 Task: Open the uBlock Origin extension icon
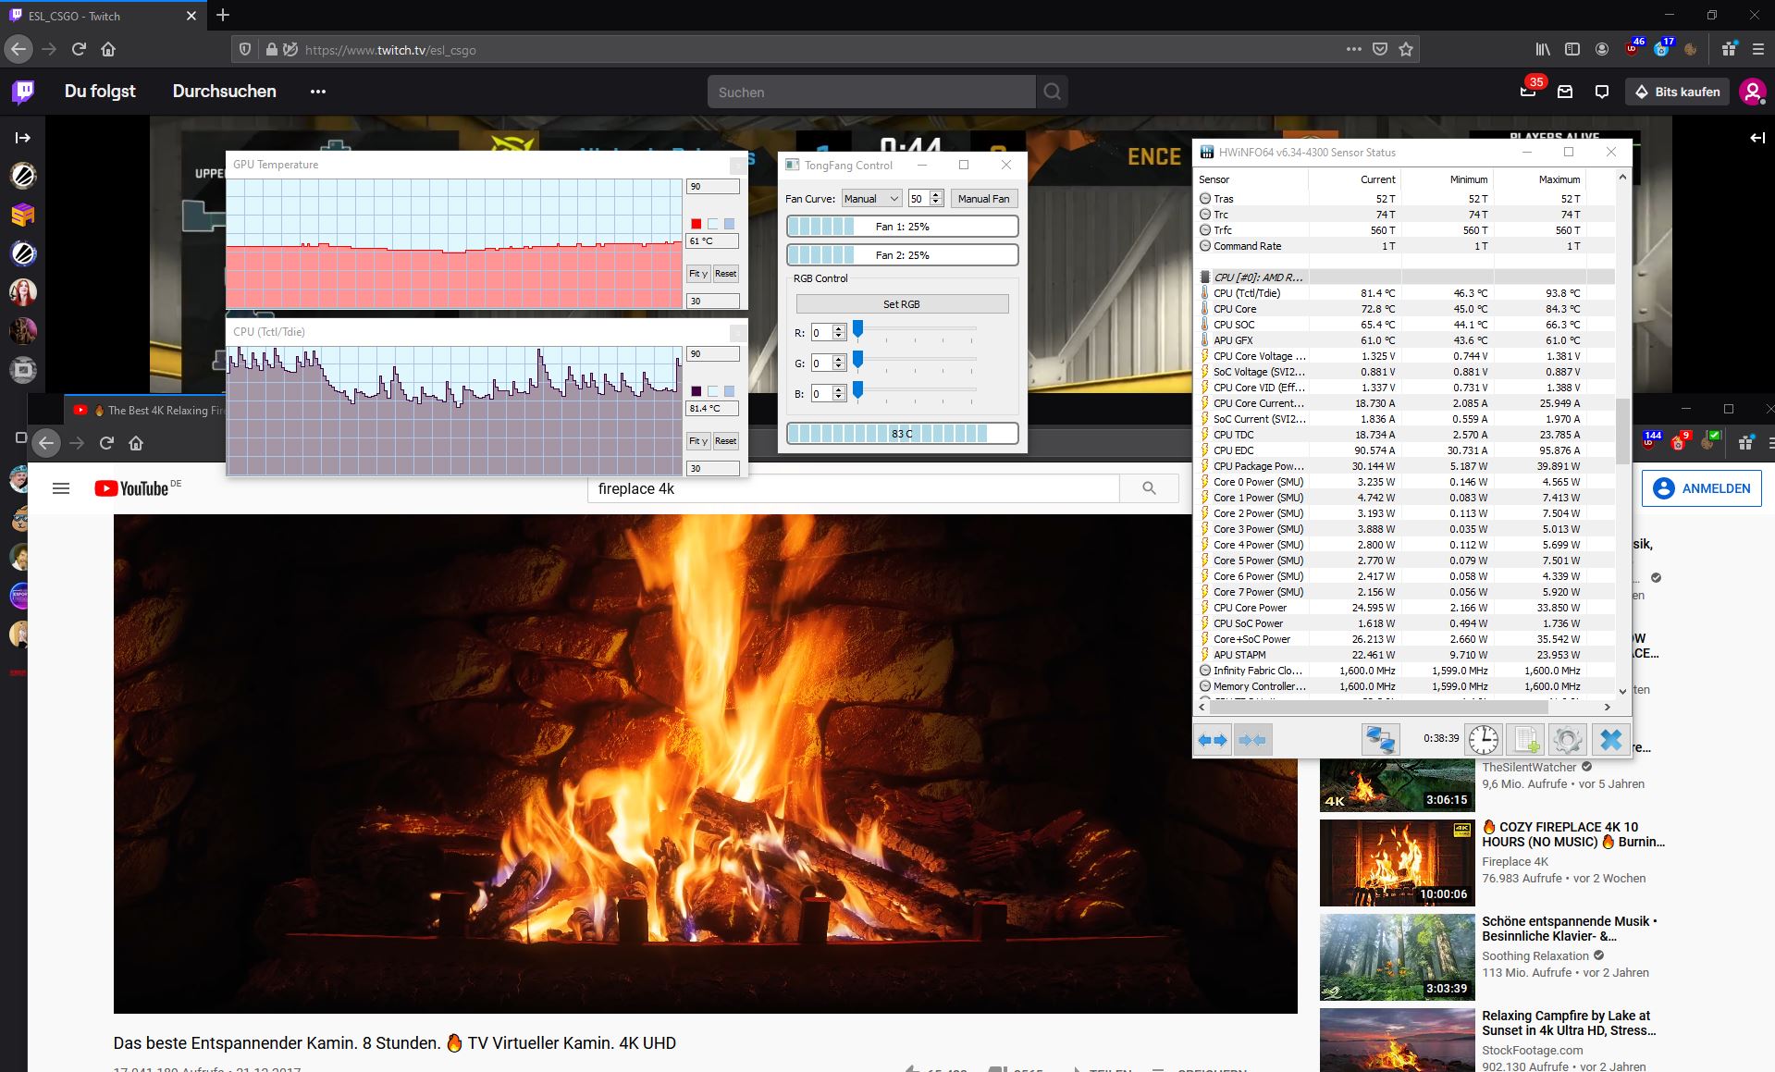pos(1633,49)
